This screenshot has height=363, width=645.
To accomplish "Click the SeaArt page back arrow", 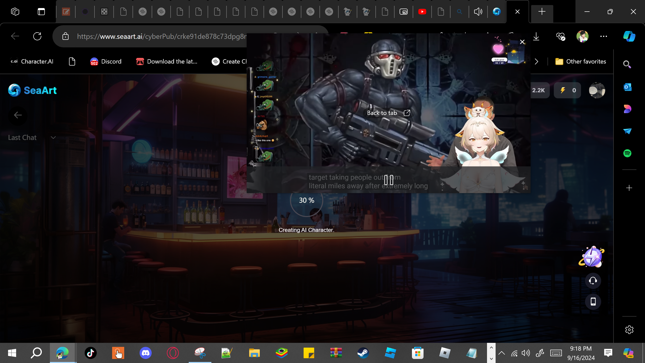I will (18, 115).
